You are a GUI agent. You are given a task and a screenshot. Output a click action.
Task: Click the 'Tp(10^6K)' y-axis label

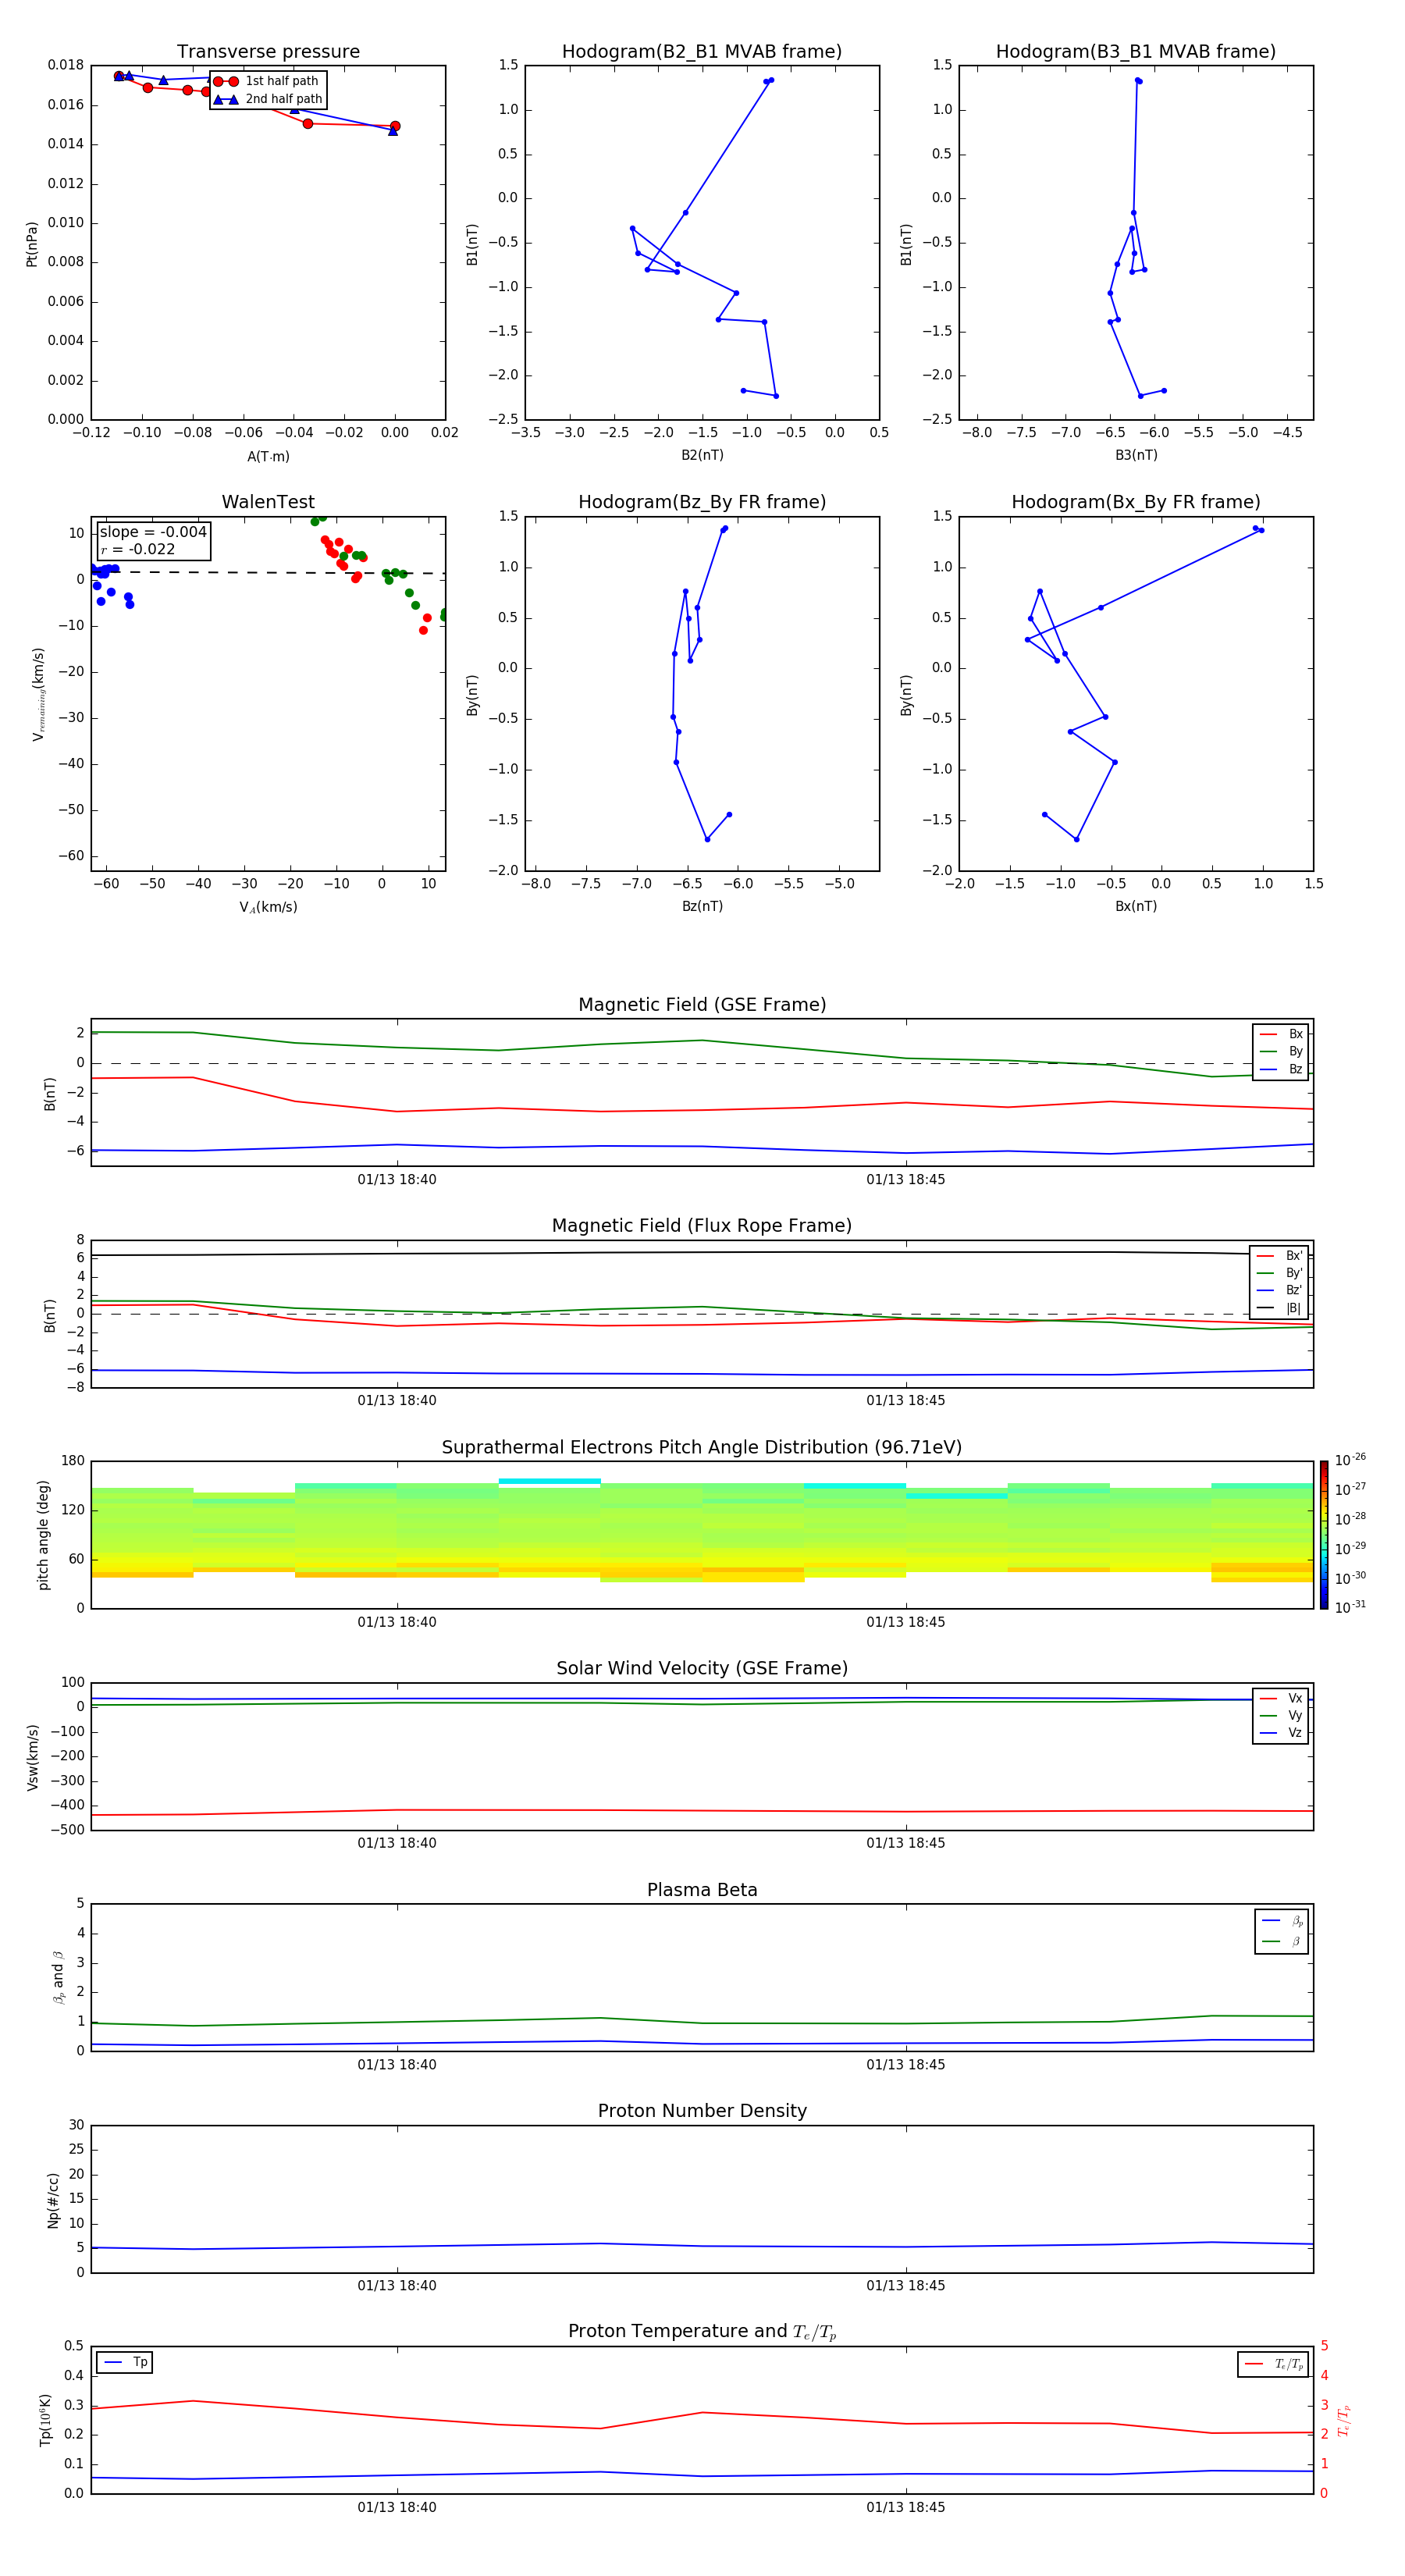point(45,2421)
